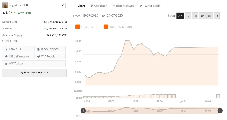Toggle the Price series legend swatch

(x=78, y=27)
